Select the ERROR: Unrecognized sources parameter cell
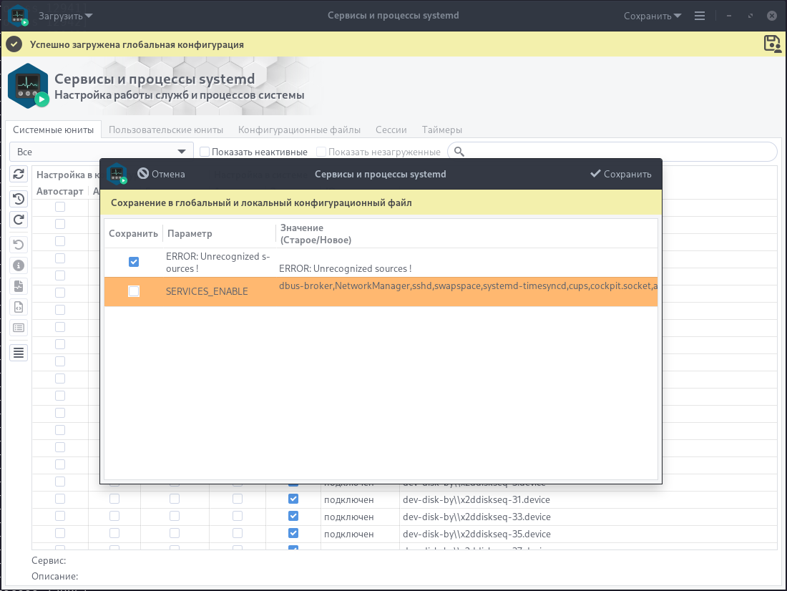 coord(217,262)
